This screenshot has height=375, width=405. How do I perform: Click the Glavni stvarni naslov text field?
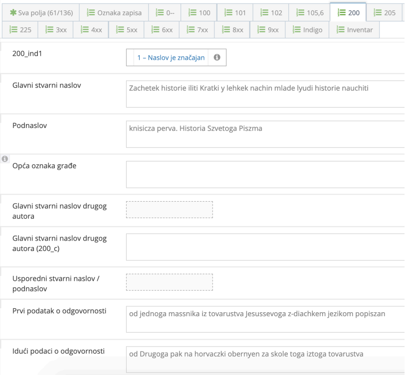point(264,94)
